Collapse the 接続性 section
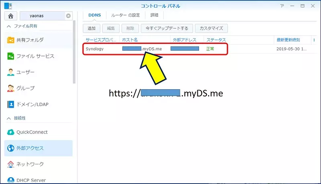 9,118
